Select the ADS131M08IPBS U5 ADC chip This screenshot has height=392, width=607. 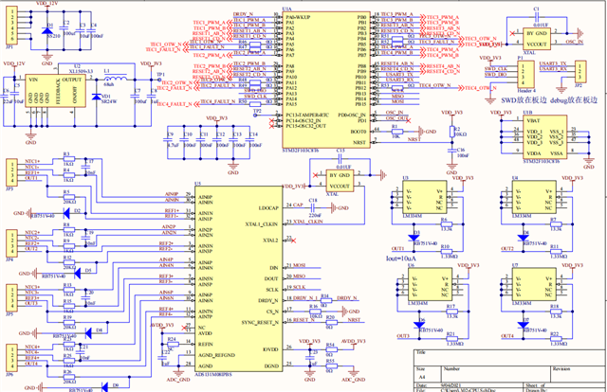[x=238, y=279]
